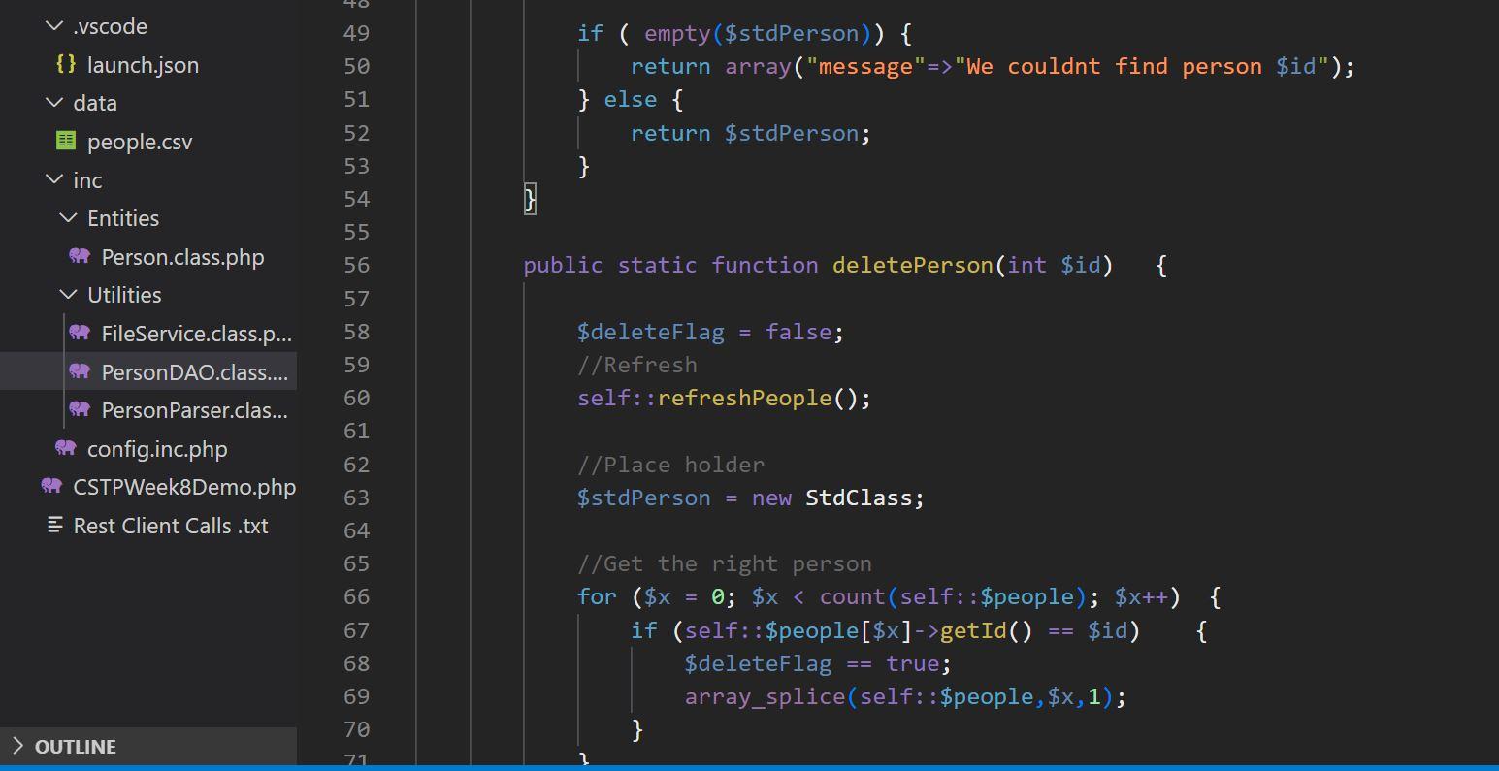Click "return $stdPerson;" on line 52
This screenshot has height=771, width=1499.
tap(751, 133)
